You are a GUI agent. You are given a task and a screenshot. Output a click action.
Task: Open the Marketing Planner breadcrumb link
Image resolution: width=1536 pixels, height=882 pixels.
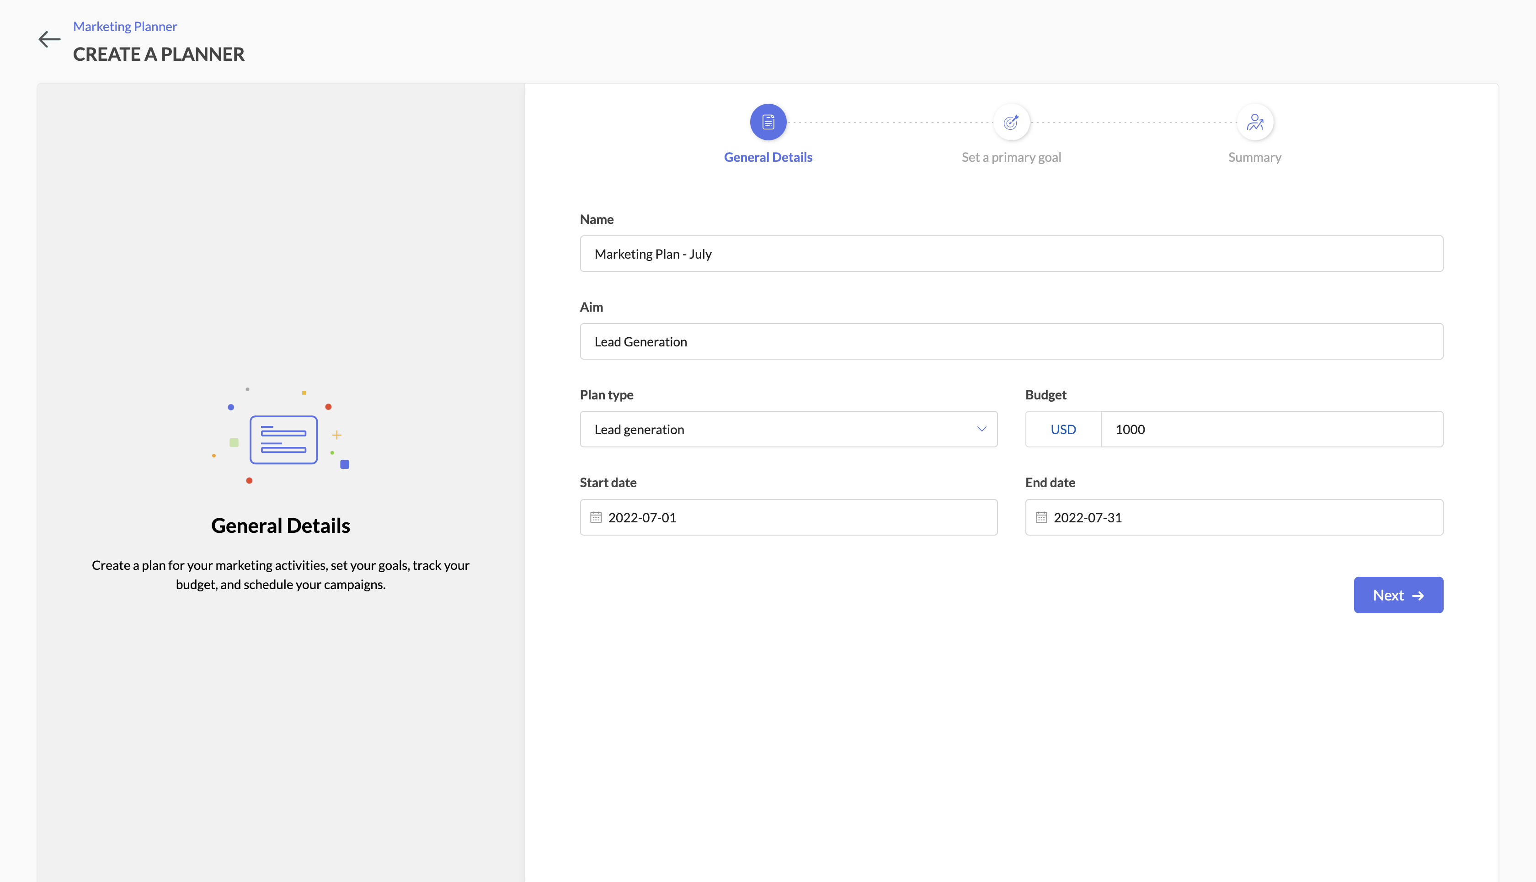click(x=125, y=26)
